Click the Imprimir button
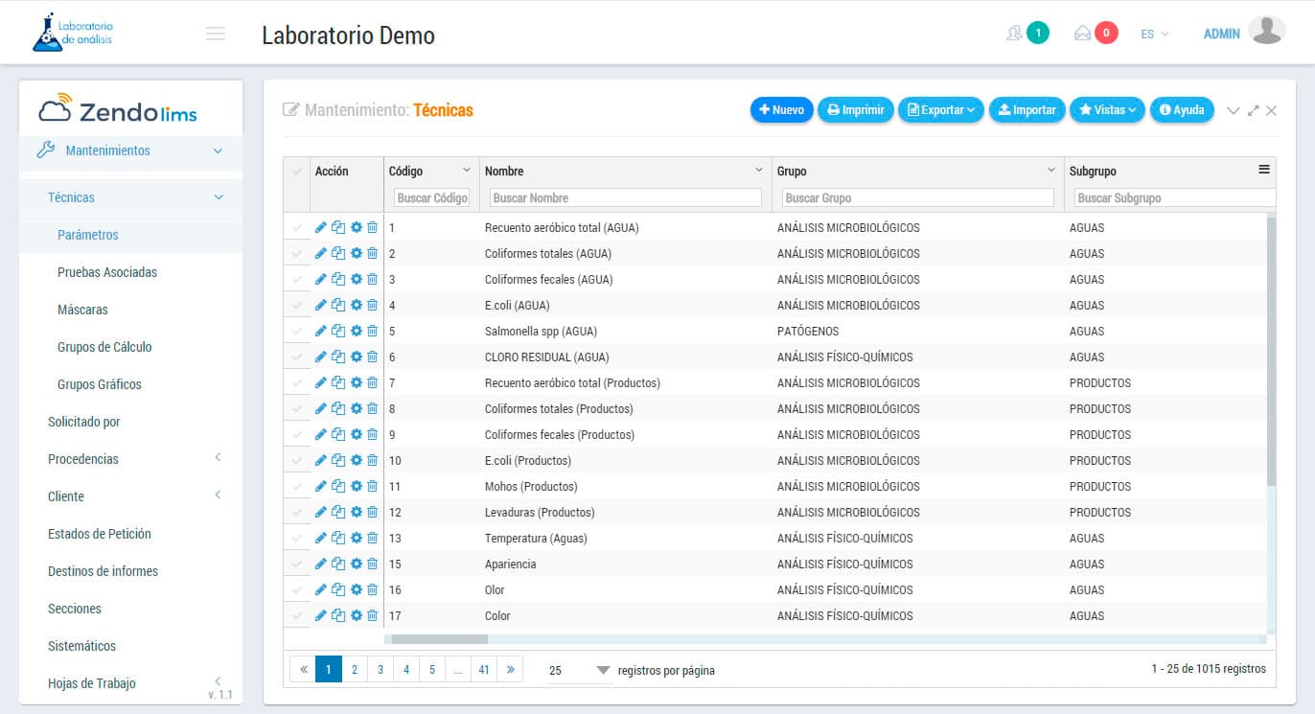1315x714 pixels. pos(856,110)
